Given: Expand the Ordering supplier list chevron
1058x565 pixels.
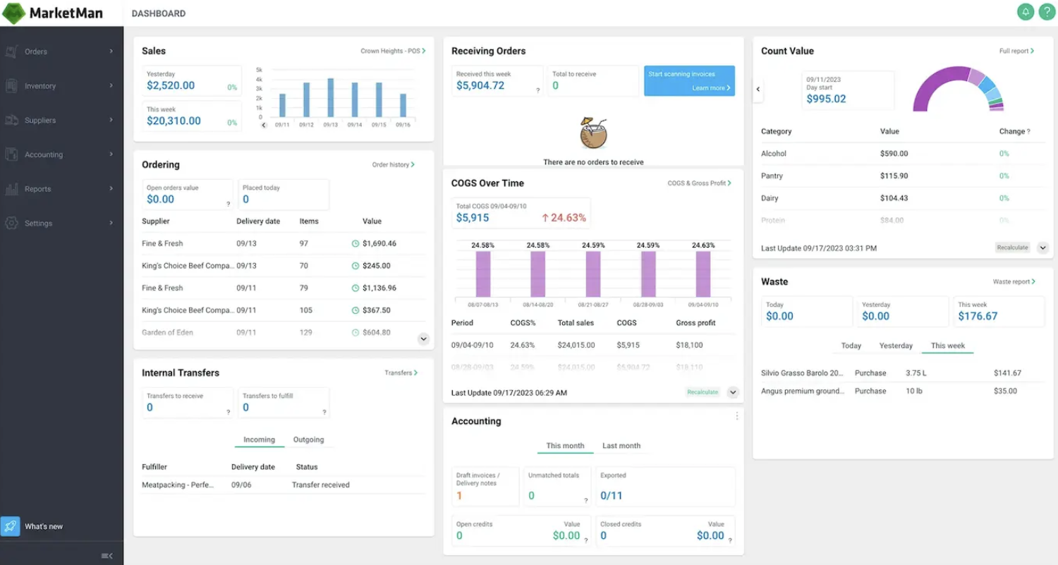Looking at the screenshot, I should coord(423,339).
